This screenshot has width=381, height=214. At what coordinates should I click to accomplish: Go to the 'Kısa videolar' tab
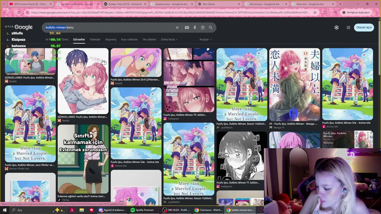(x=129, y=40)
